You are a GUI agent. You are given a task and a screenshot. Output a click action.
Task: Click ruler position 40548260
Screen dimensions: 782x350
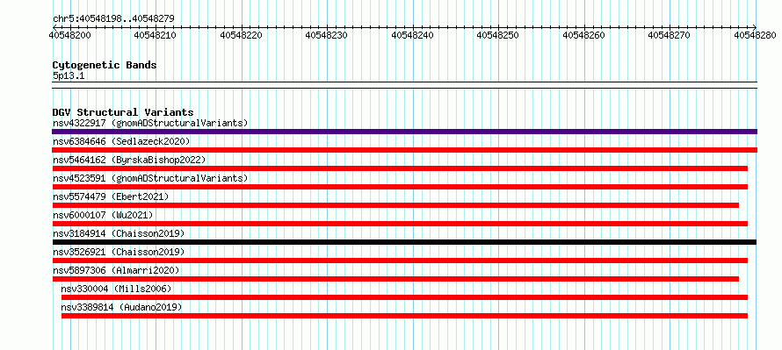coord(584,35)
